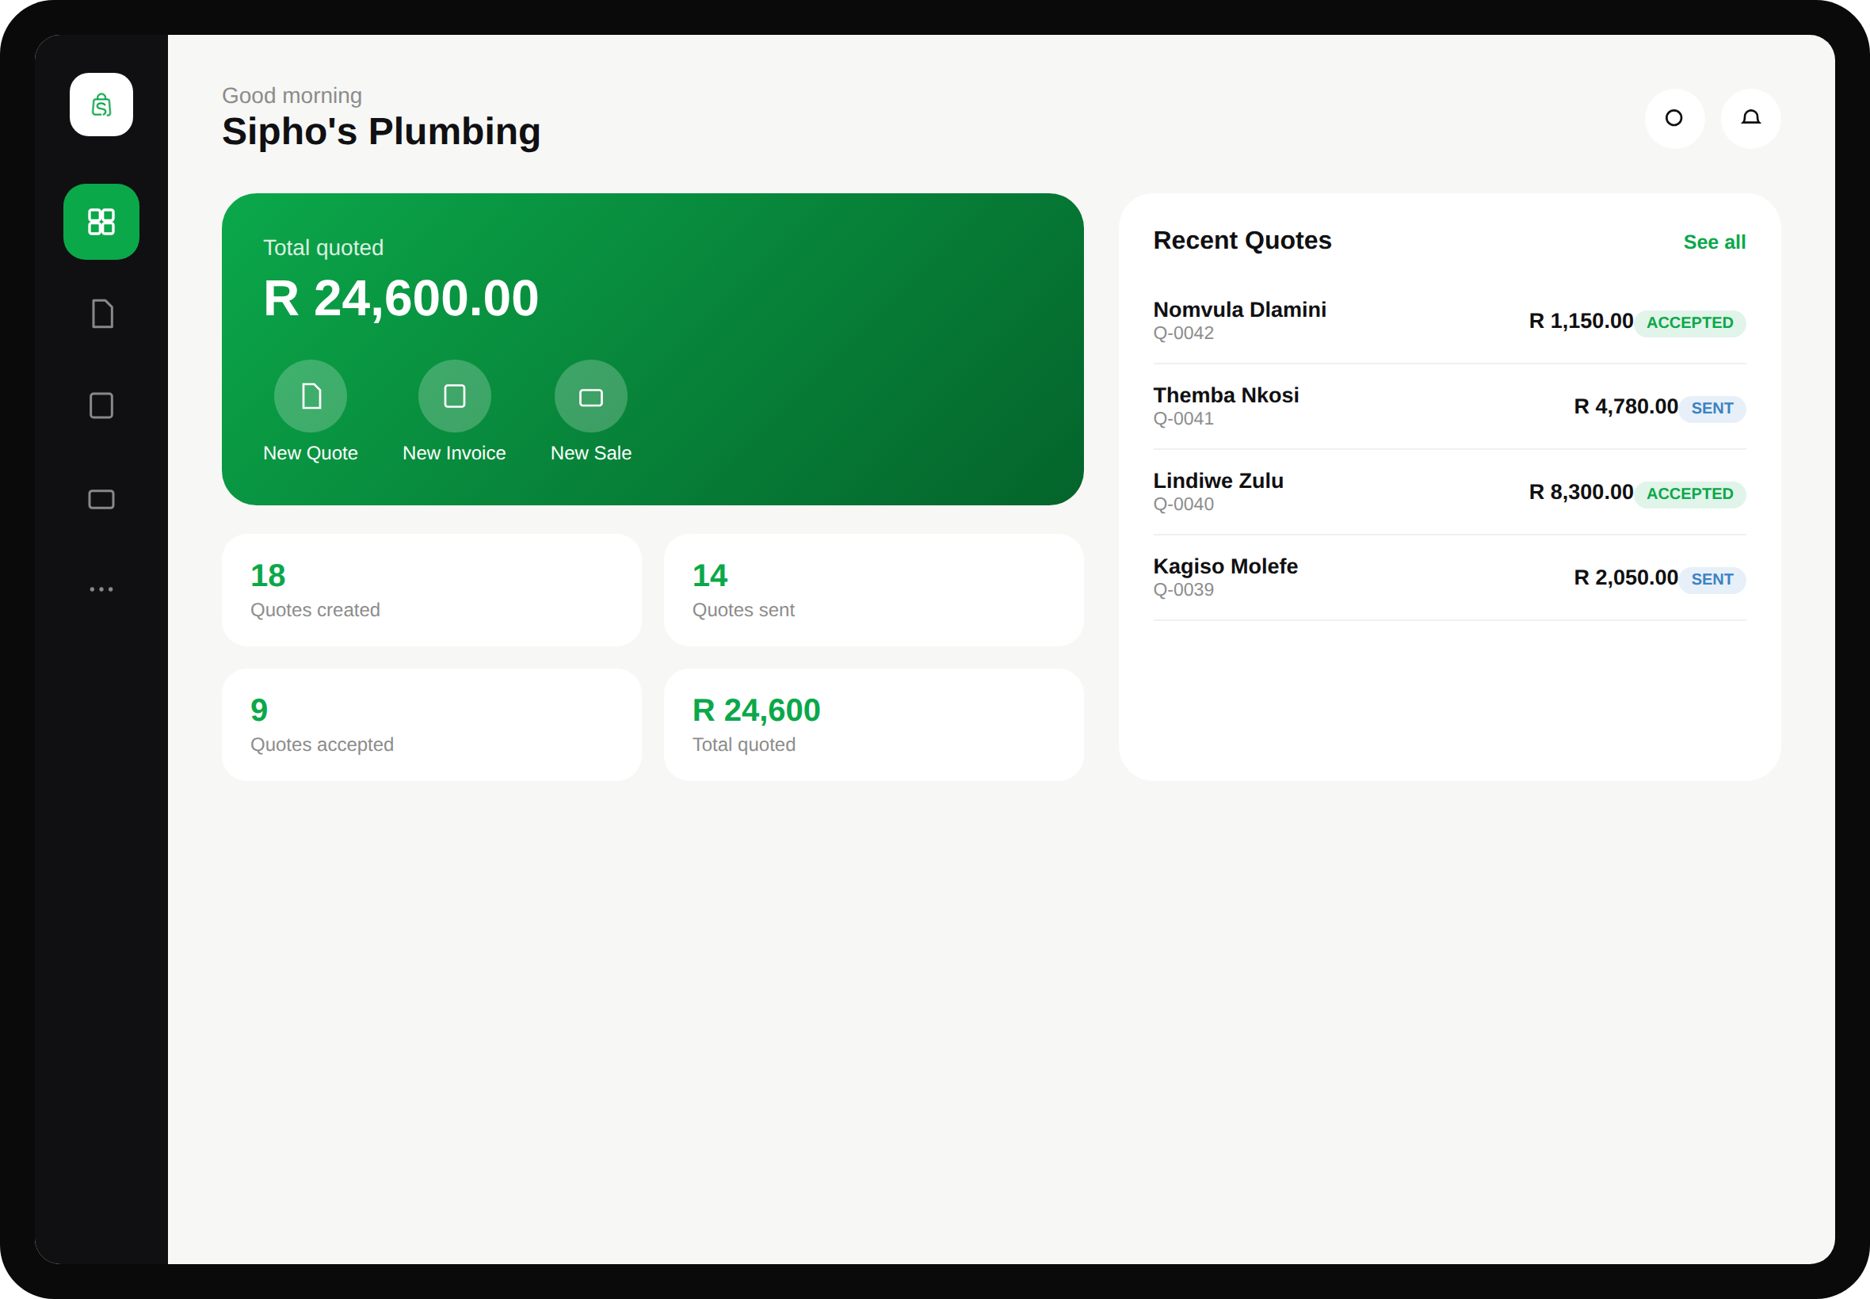Click the New Invoice label text
This screenshot has height=1299, width=1870.
(x=454, y=453)
